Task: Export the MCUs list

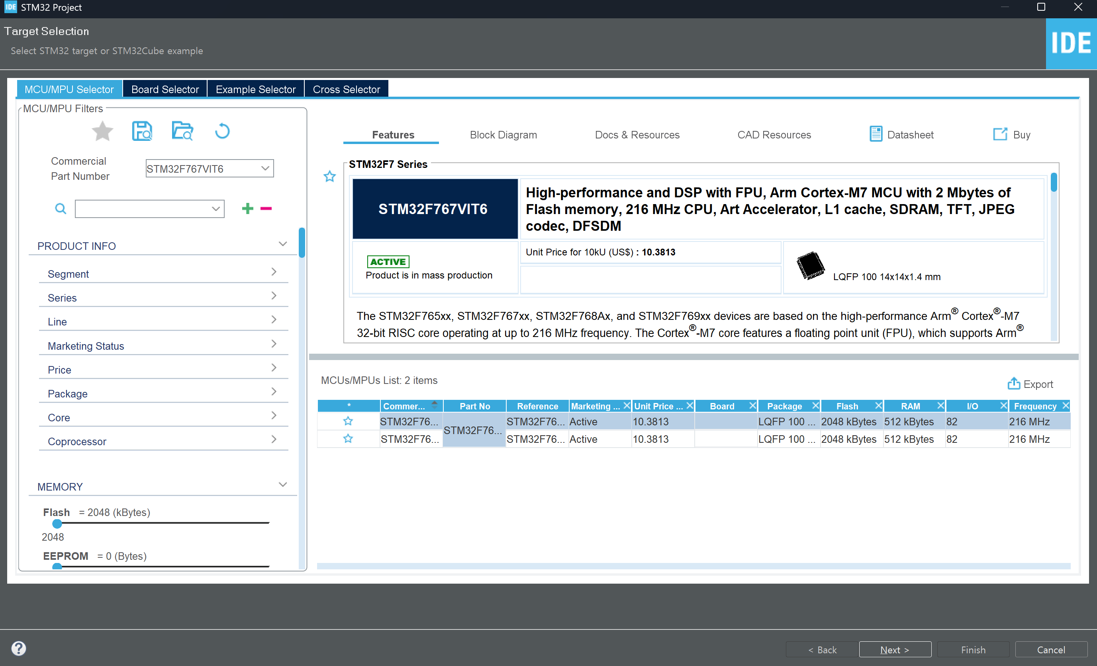Action: (x=1030, y=384)
